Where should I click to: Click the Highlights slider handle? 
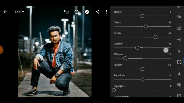point(114,90)
